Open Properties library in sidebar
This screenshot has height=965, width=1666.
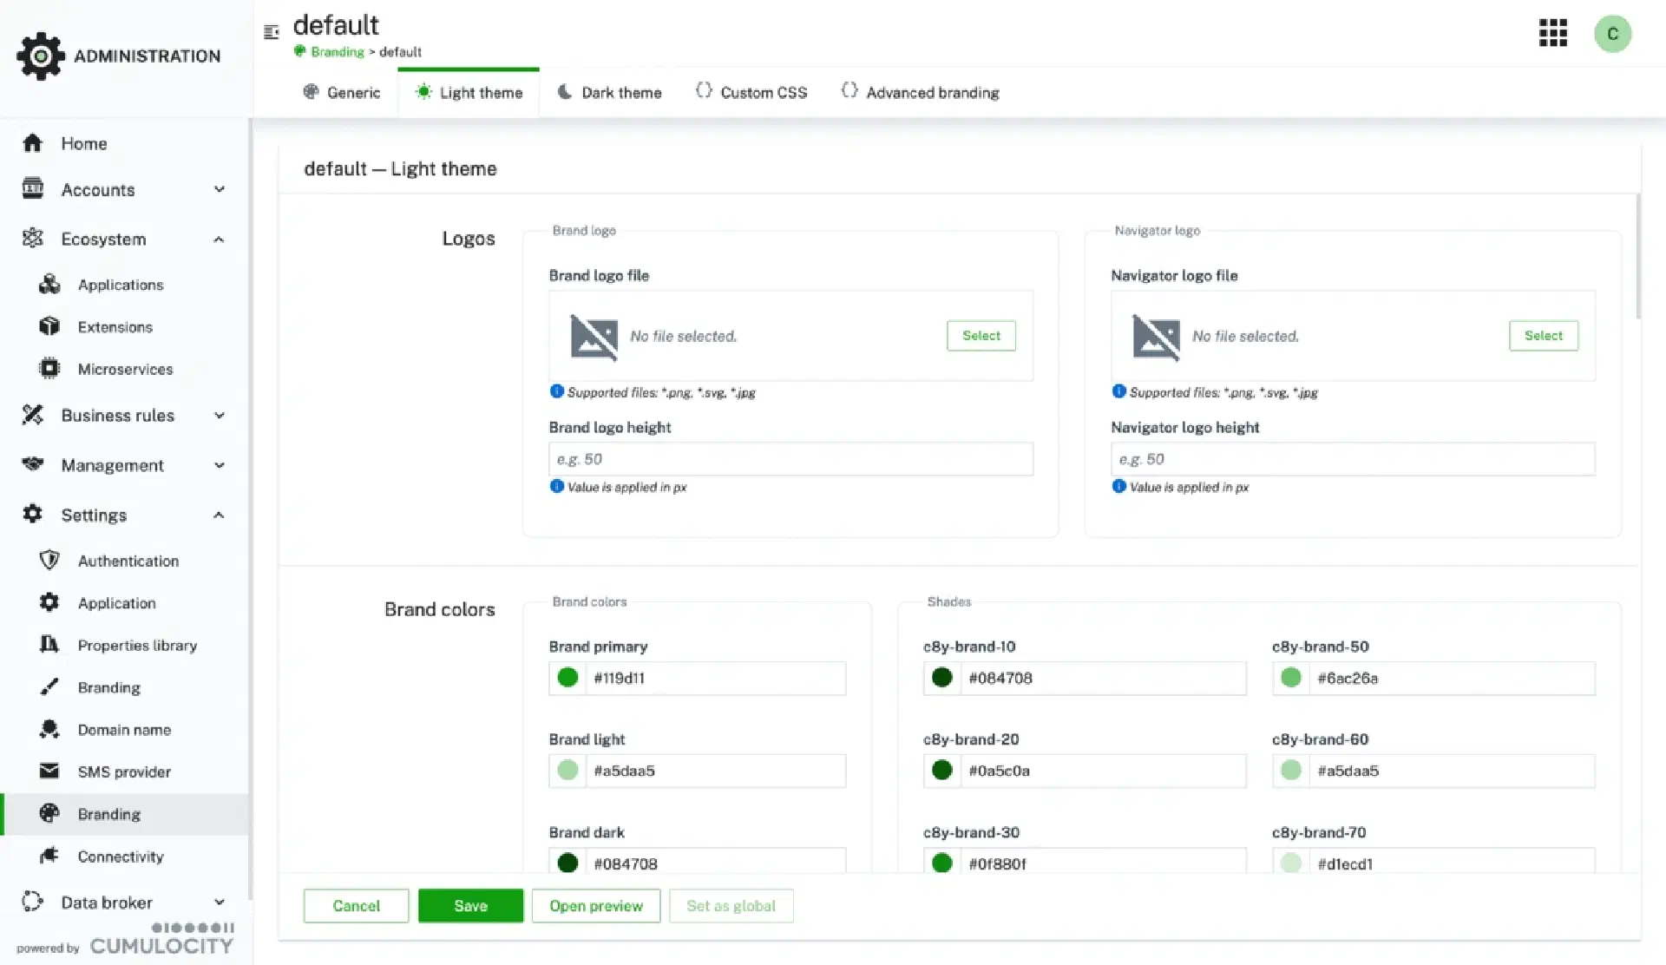(137, 646)
